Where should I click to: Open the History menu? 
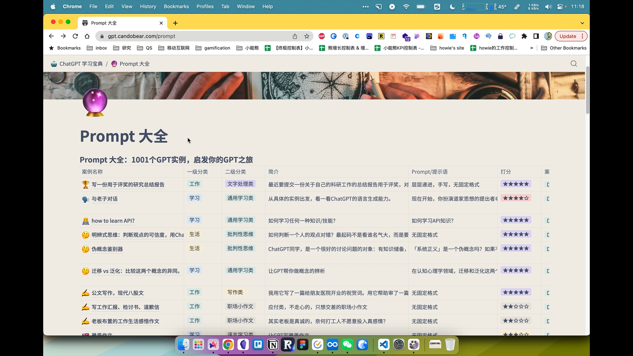pos(148,7)
